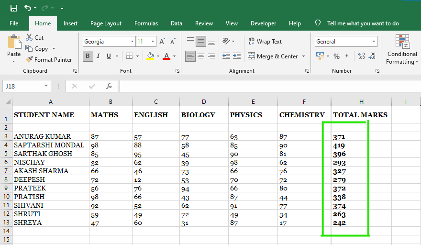Click the Percent Style icon

[336, 56]
